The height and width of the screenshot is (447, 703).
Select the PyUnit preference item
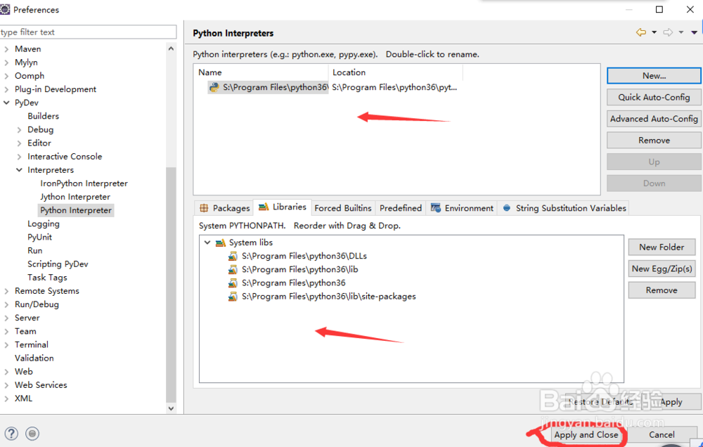(x=39, y=237)
